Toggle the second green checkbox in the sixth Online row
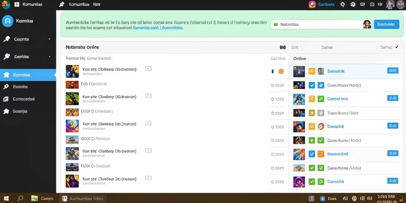This screenshot has height=203, width=406. coord(321,140)
